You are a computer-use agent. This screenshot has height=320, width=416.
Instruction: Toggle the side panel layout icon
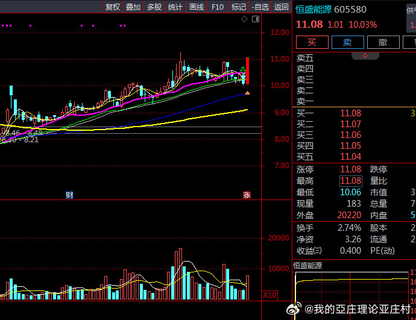point(256,19)
